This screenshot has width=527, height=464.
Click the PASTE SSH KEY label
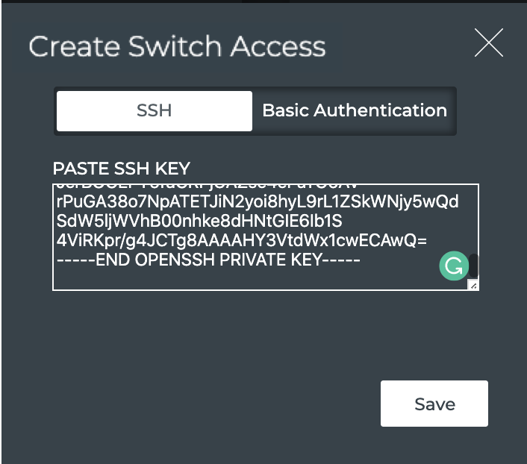[x=122, y=168]
